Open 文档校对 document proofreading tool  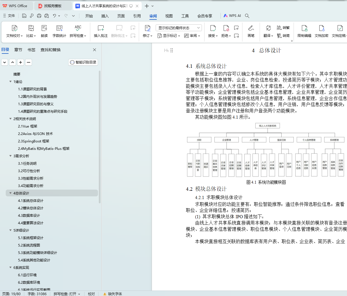[x=14, y=31]
